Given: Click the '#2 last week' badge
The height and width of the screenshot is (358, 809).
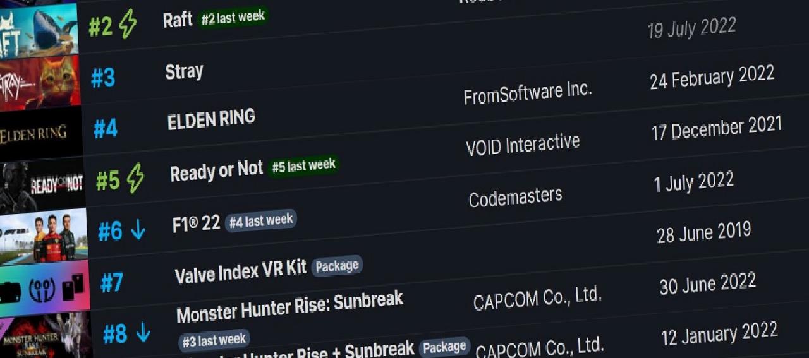Looking at the screenshot, I should pyautogui.click(x=233, y=18).
